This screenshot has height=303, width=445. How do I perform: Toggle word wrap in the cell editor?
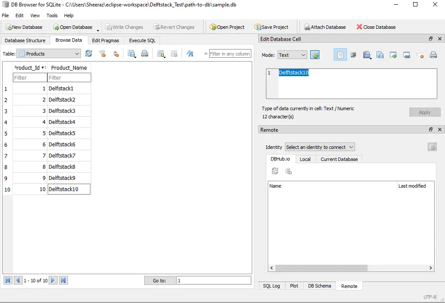(x=340, y=55)
